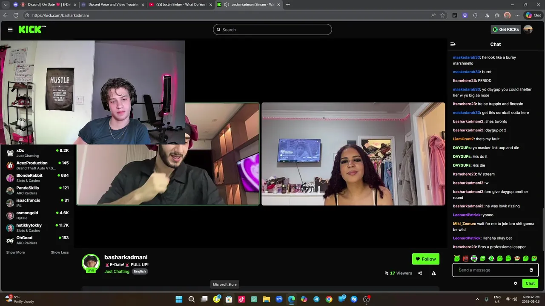Image resolution: width=545 pixels, height=306 pixels.
Task: Click the English language tag
Action: (140, 272)
